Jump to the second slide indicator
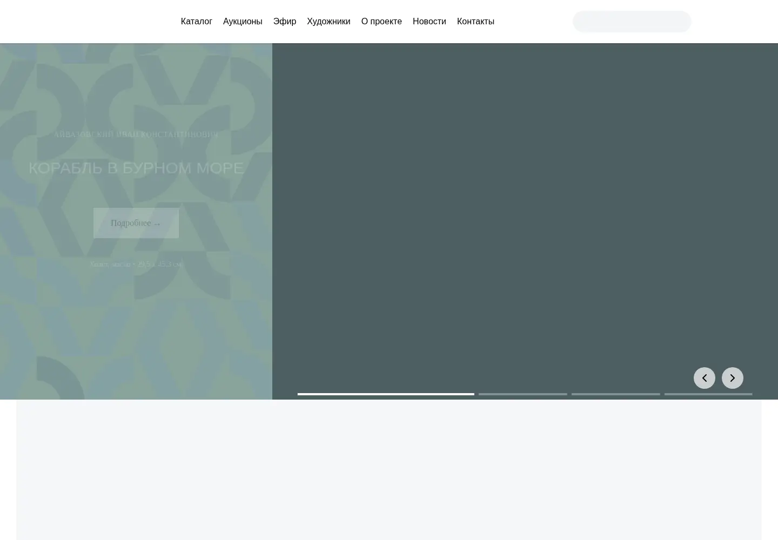Viewport: 778px width, 540px height. tap(523, 394)
